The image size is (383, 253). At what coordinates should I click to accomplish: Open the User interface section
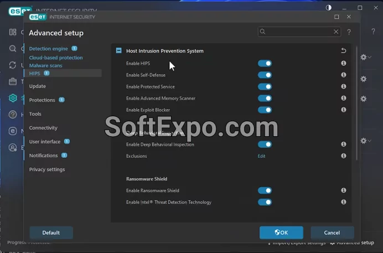(45, 142)
